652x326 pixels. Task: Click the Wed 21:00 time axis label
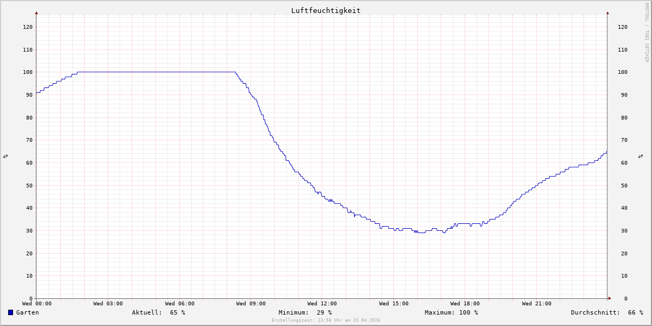point(536,304)
